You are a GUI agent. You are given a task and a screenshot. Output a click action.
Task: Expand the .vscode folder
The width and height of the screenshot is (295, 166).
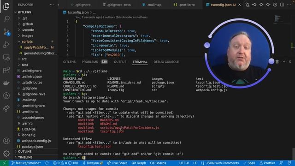click(x=28, y=30)
